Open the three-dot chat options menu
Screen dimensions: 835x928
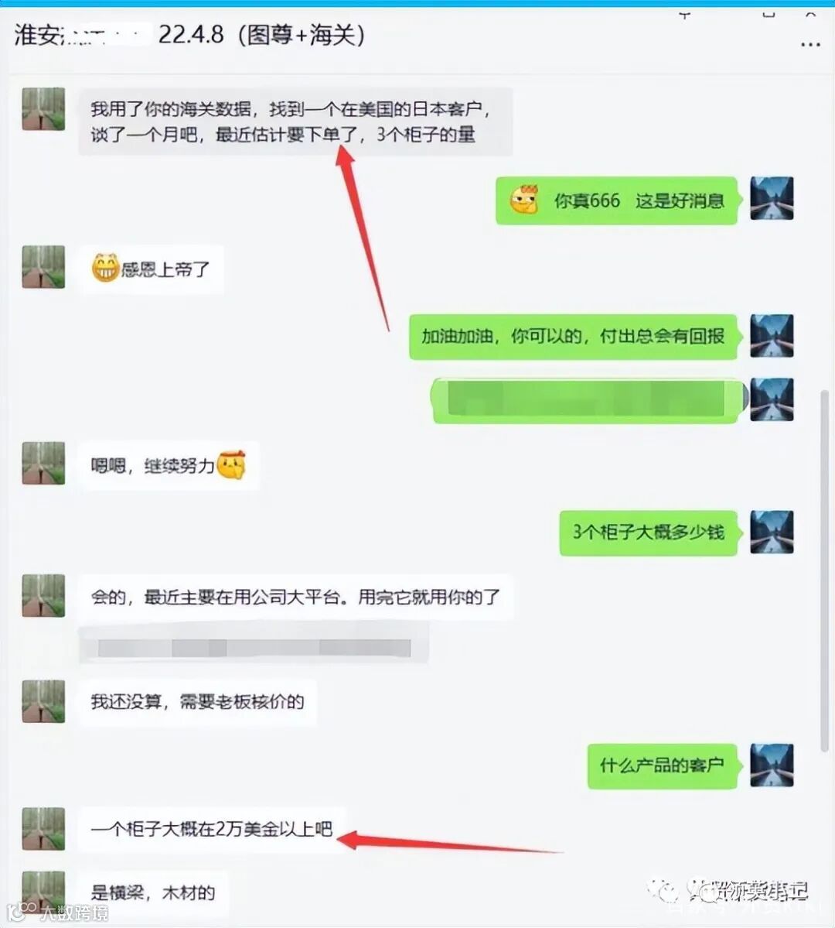pyautogui.click(x=809, y=44)
